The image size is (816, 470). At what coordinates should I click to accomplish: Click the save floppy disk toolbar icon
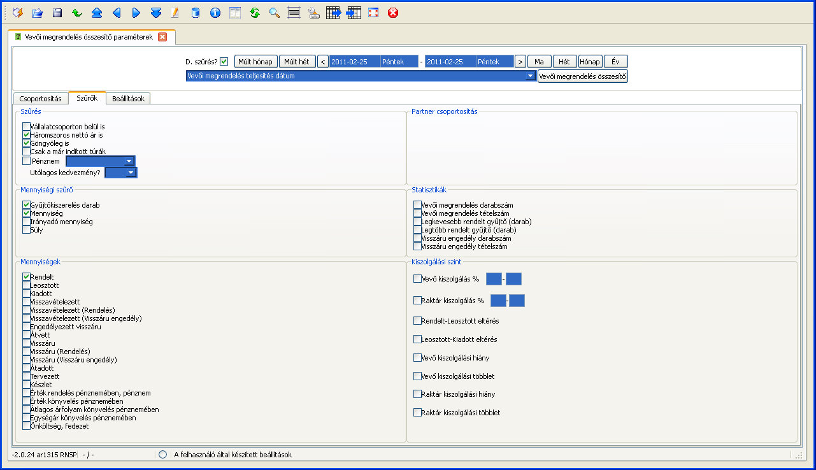[x=57, y=13]
